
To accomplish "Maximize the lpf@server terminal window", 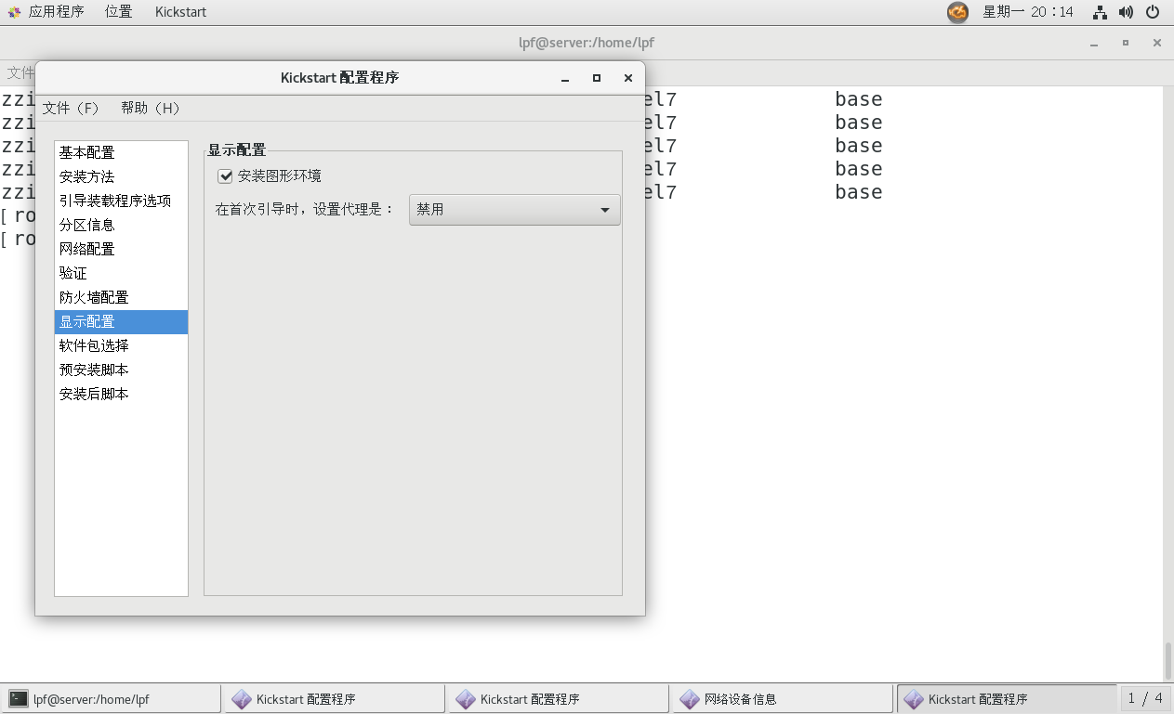I will (x=1126, y=43).
